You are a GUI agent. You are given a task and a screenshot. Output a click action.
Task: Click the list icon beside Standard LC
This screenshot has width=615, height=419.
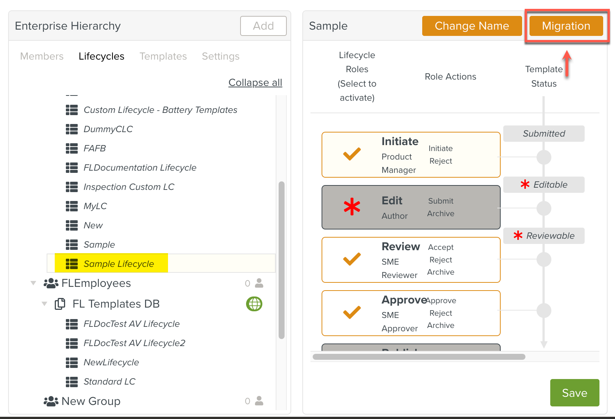(x=71, y=382)
